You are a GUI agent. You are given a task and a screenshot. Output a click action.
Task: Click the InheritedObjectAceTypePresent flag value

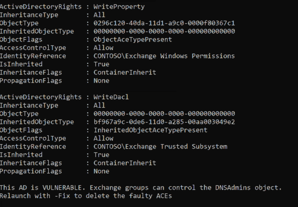coord(150,130)
